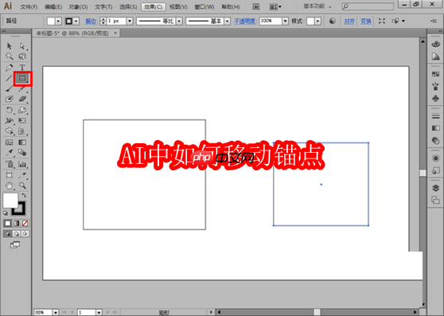Swap fill and stroke colors
This screenshot has height=316, width=444.
[x=24, y=195]
